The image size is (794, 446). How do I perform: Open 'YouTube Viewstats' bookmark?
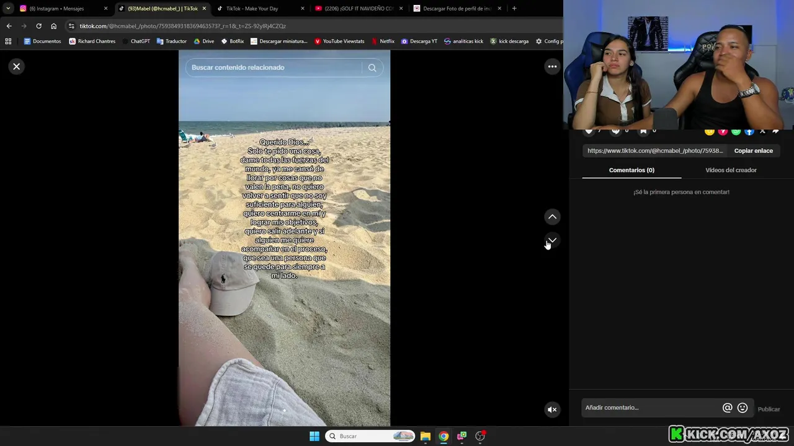coord(339,42)
